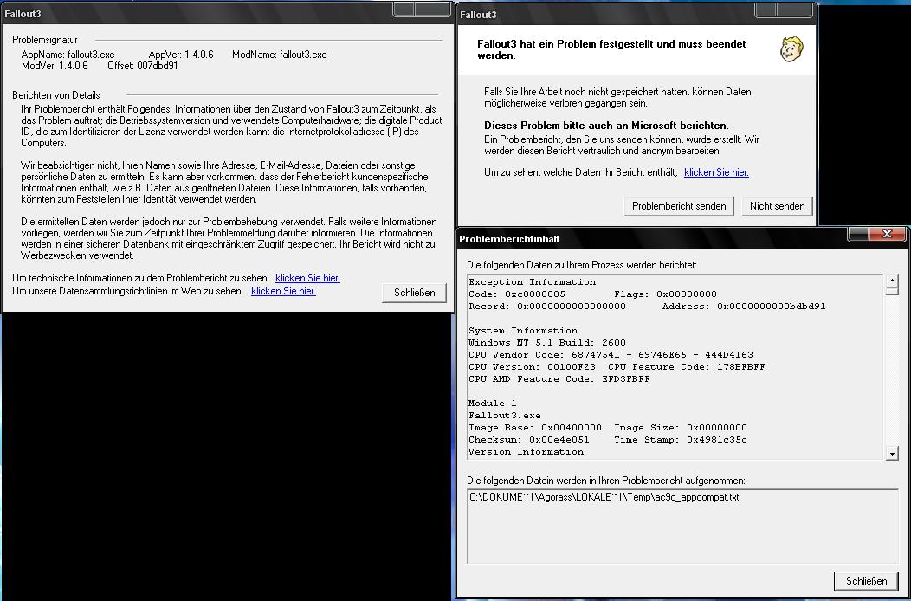Select the 'Checksum: 0x00e4e051' value

(529, 440)
